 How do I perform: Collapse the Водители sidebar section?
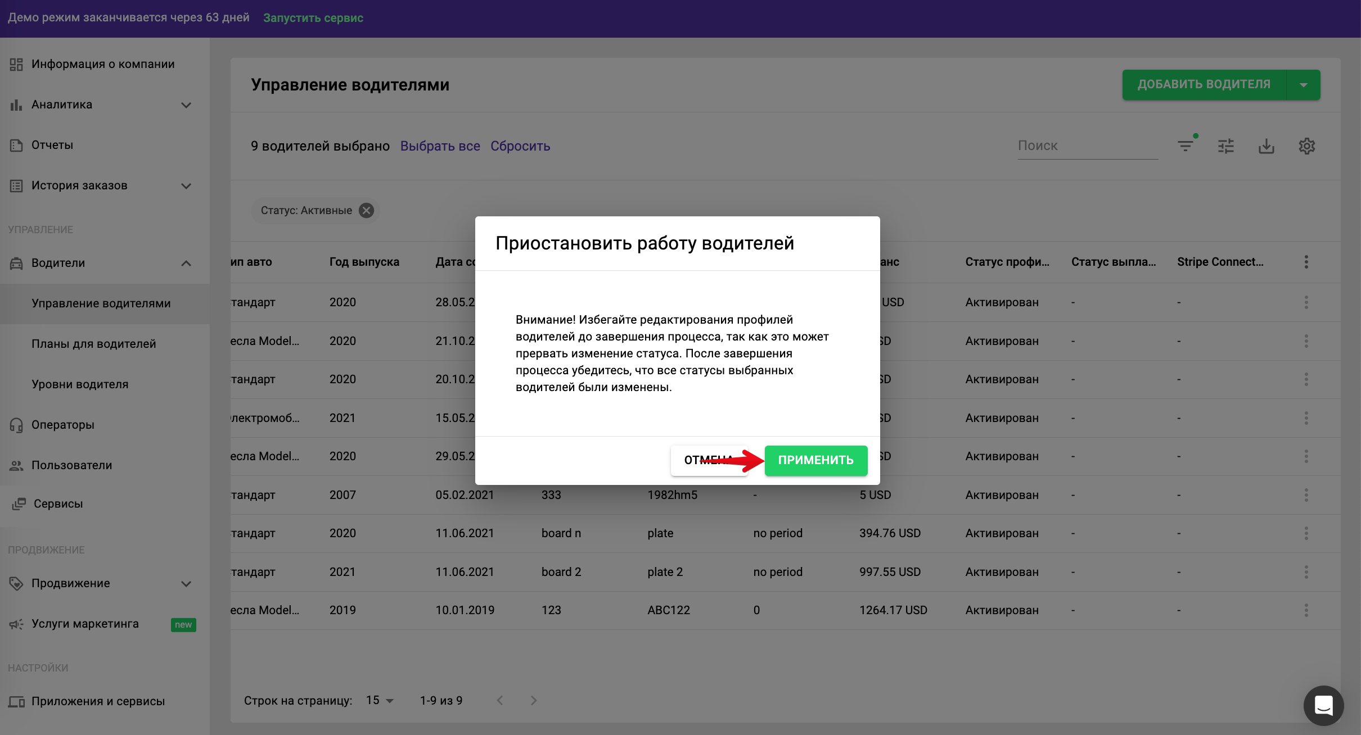(186, 263)
